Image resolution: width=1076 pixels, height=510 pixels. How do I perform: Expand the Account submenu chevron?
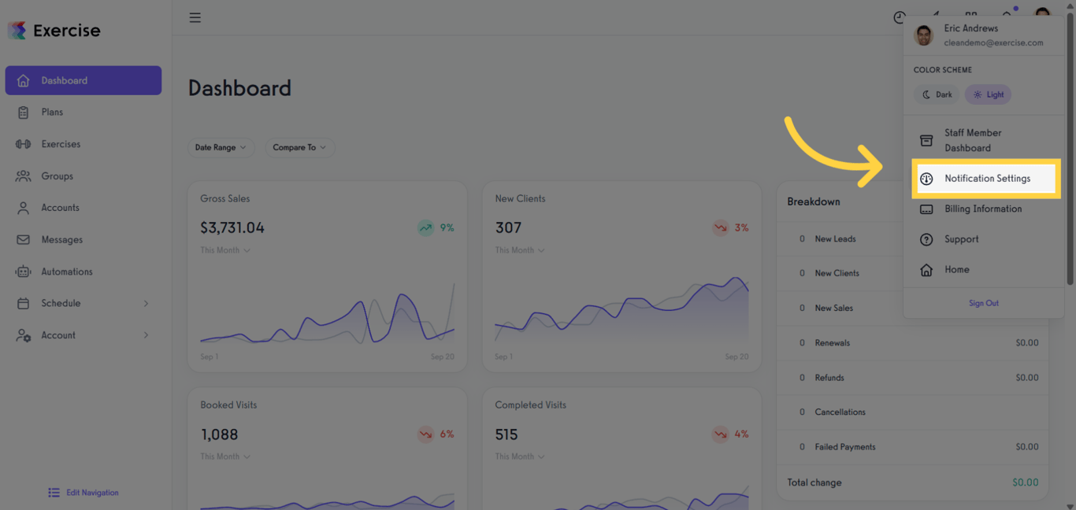coord(146,335)
